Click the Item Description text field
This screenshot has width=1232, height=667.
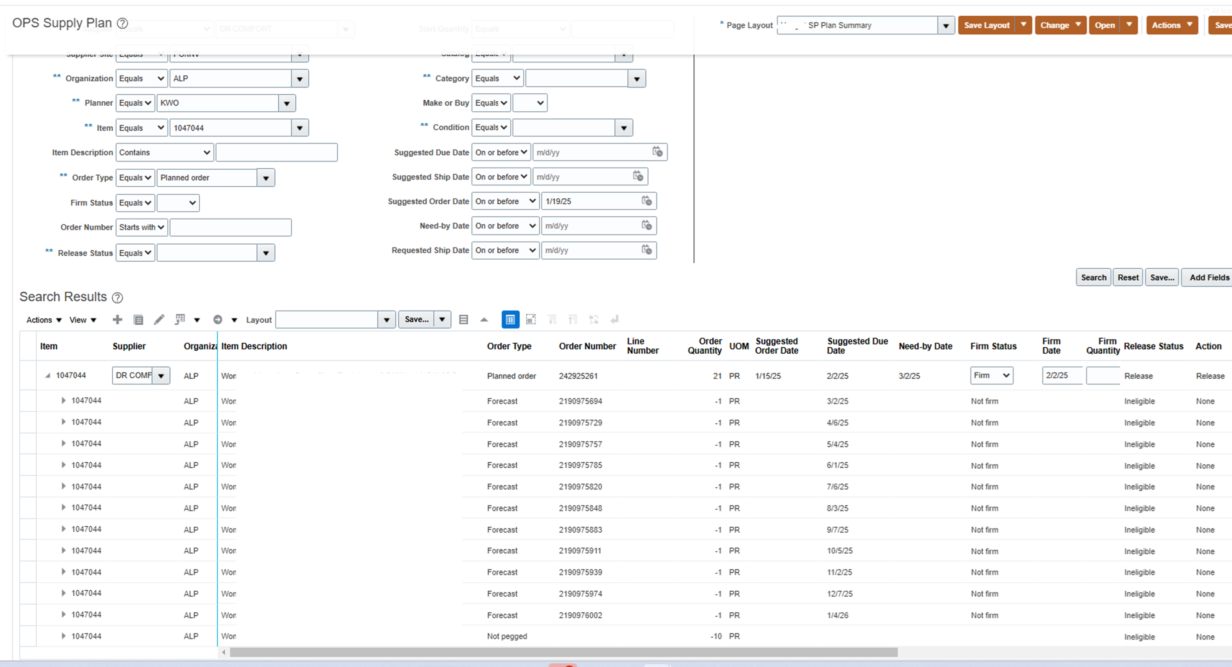[x=276, y=153]
